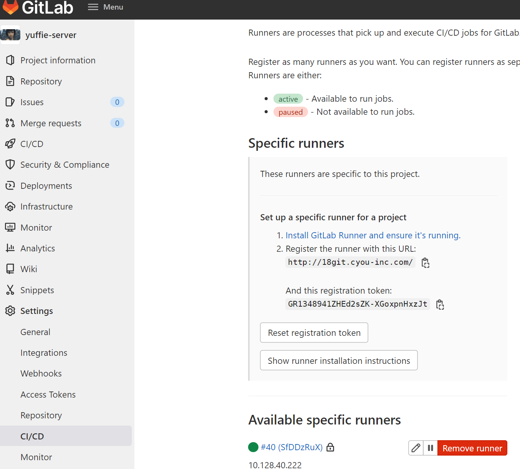Select General under Settings

35,332
